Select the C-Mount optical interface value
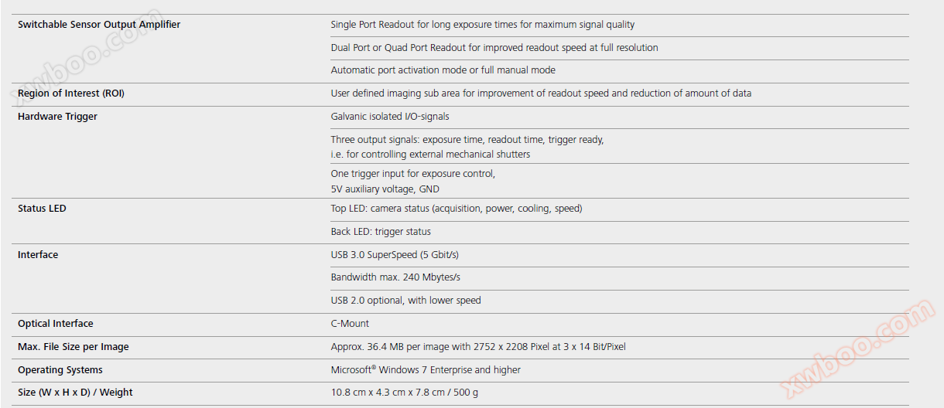The width and height of the screenshot is (944, 408). pos(350,324)
